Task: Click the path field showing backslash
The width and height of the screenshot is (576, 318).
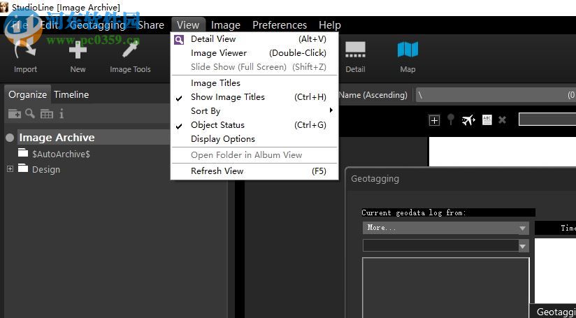Action: (496, 95)
